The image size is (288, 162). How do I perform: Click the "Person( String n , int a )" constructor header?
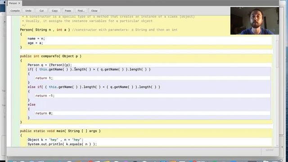tap(45, 30)
